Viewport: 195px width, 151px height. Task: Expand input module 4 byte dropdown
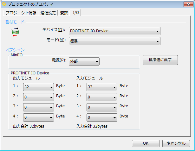tap(102, 117)
